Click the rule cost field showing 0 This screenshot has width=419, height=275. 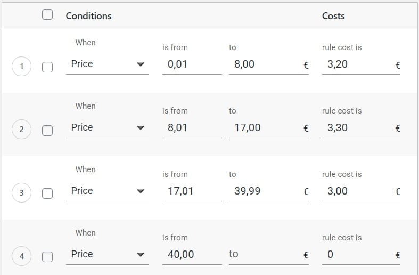click(357, 255)
